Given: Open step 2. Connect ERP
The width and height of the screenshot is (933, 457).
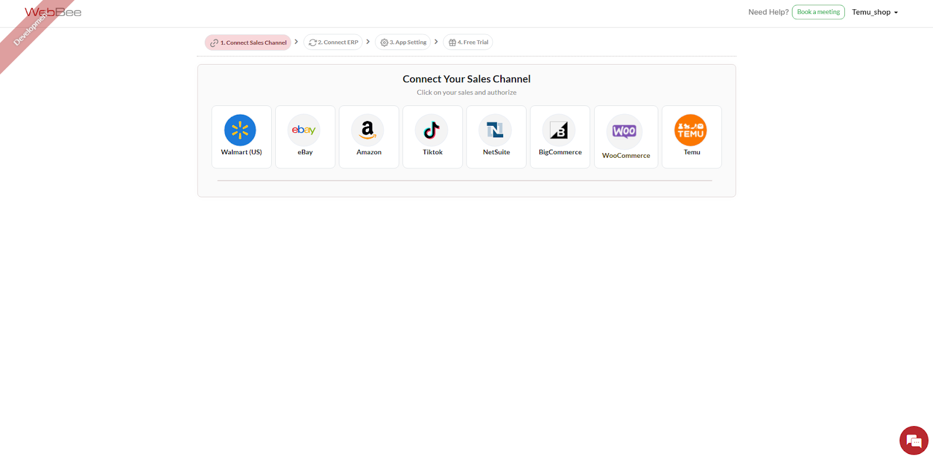Looking at the screenshot, I should coord(333,42).
